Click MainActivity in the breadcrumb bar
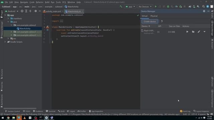The width and height of the screenshot is (214, 120). (x=72, y=7)
